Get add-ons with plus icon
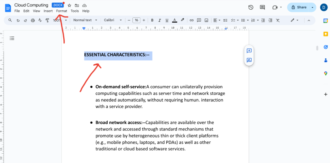 point(325,94)
